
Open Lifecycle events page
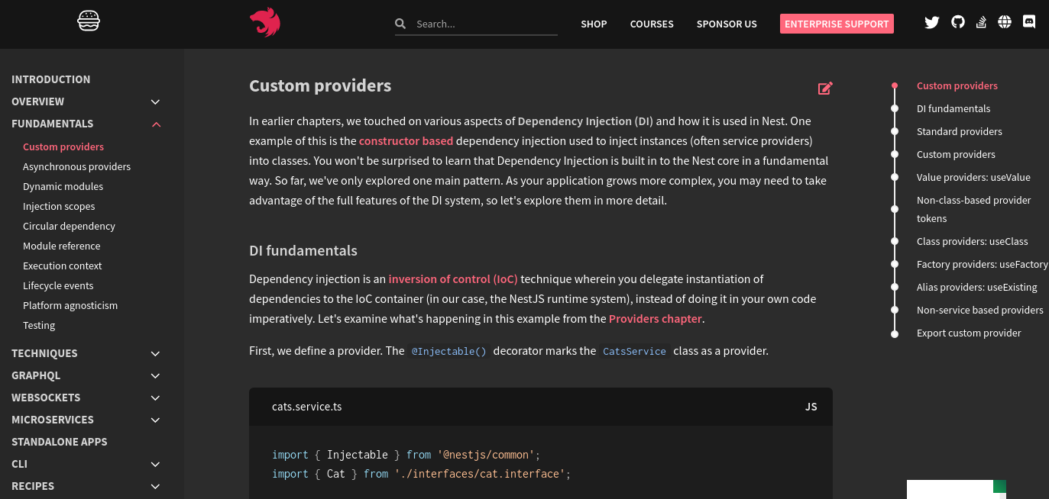(x=58, y=285)
